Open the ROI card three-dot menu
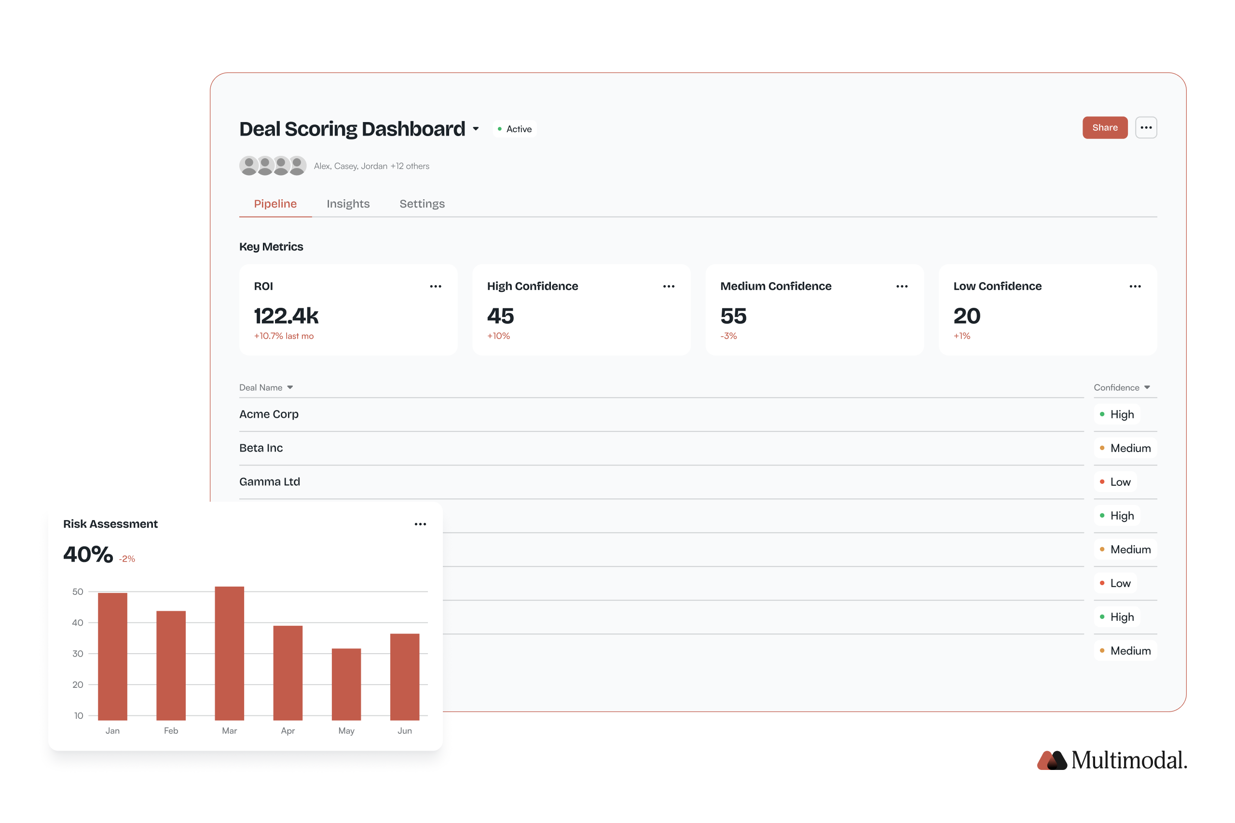The image size is (1235, 823). click(435, 286)
